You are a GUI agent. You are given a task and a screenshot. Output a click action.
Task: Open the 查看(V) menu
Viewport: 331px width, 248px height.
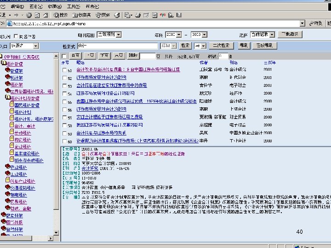(36, 6)
